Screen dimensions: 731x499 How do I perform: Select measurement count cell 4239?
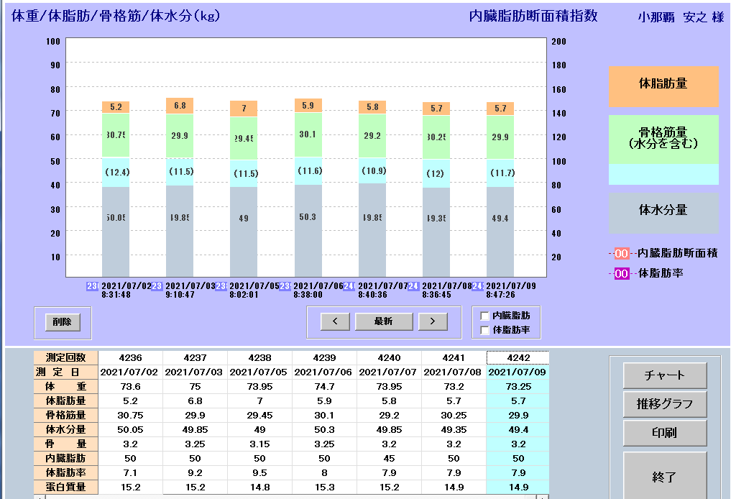click(324, 357)
